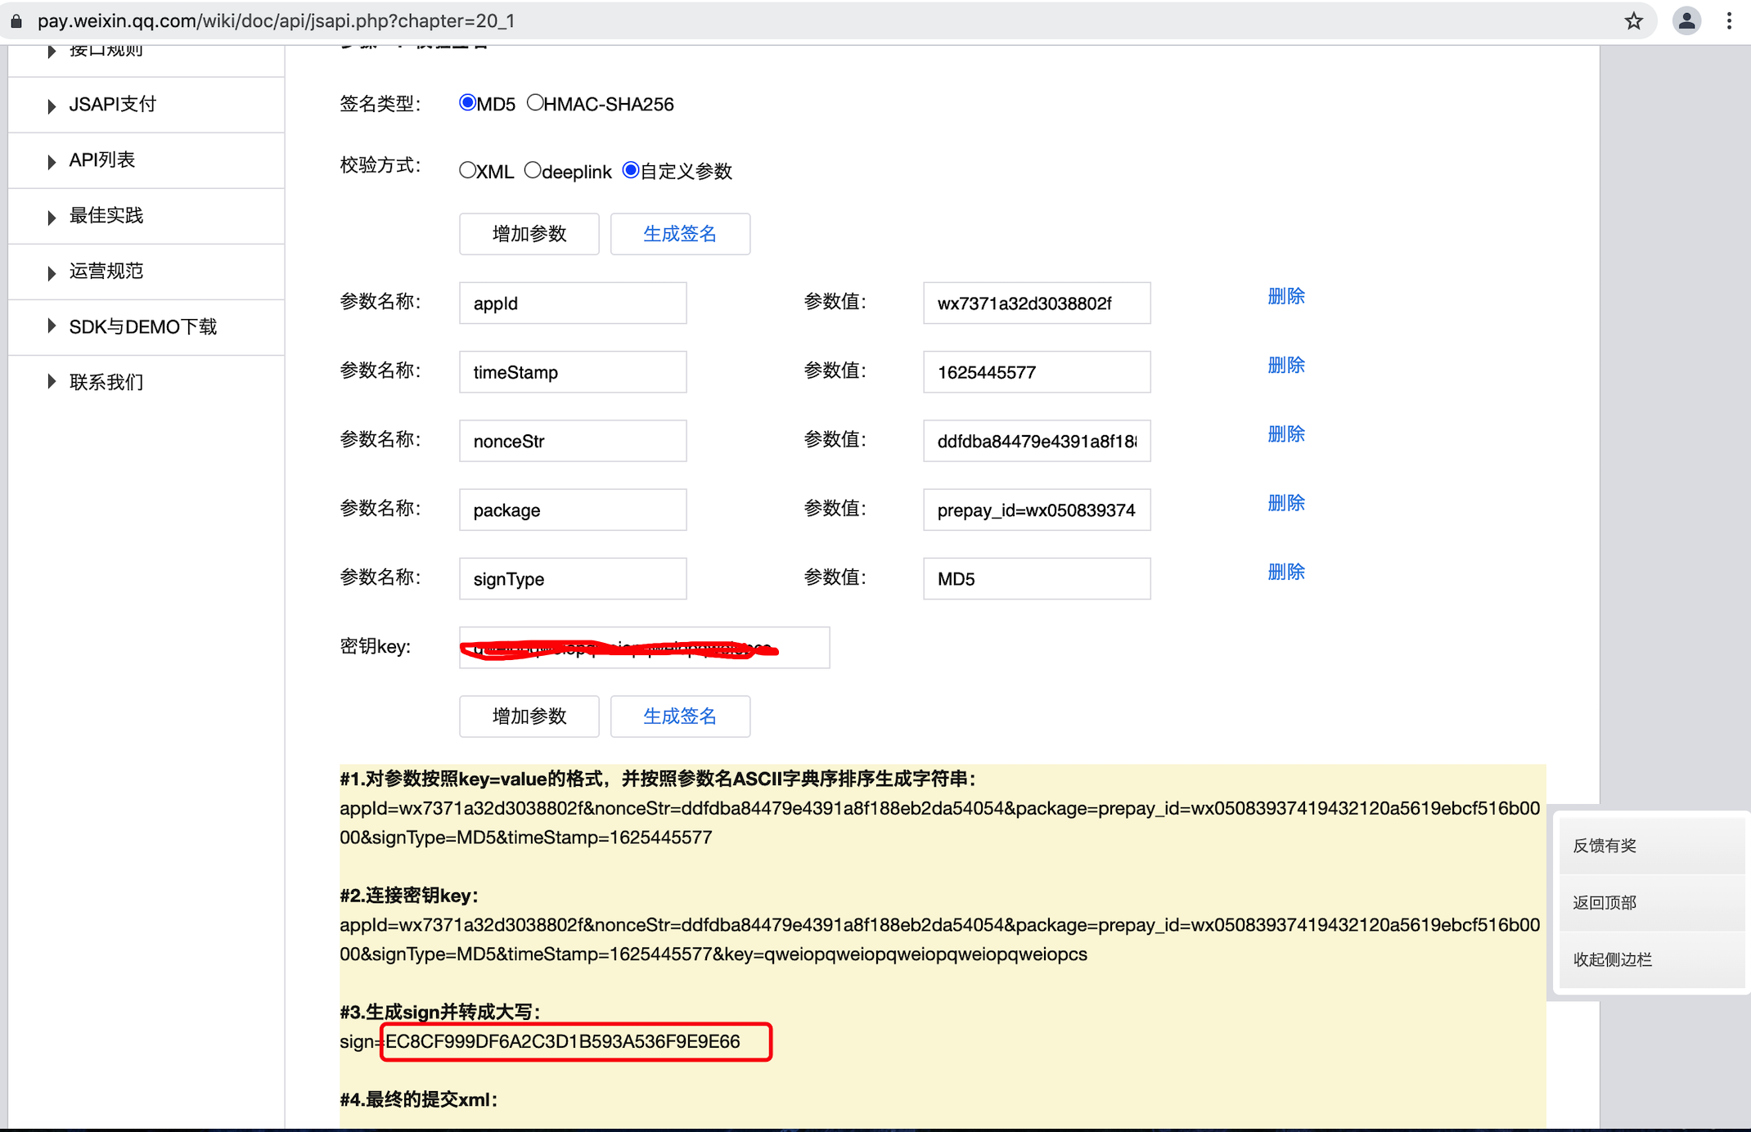Delete the signType parameter via 删除 link
The height and width of the screenshot is (1132, 1751).
click(1285, 571)
